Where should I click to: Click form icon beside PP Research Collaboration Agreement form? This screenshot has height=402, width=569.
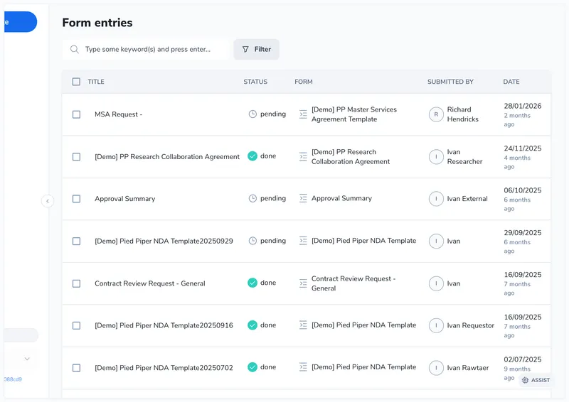coord(303,156)
